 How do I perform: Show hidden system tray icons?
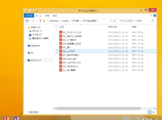point(133,119)
